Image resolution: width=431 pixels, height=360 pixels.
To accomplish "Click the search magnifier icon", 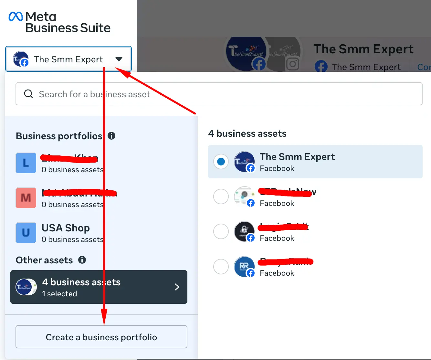I will click(x=28, y=94).
